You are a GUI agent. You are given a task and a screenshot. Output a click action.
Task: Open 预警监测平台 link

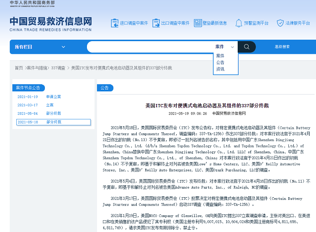pos(256,23)
